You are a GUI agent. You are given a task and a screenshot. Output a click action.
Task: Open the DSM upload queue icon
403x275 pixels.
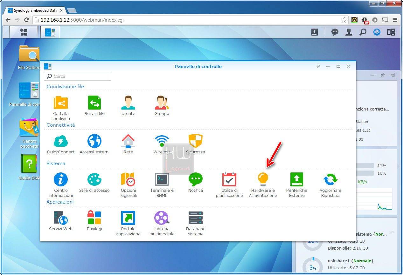pyautogui.click(x=314, y=32)
